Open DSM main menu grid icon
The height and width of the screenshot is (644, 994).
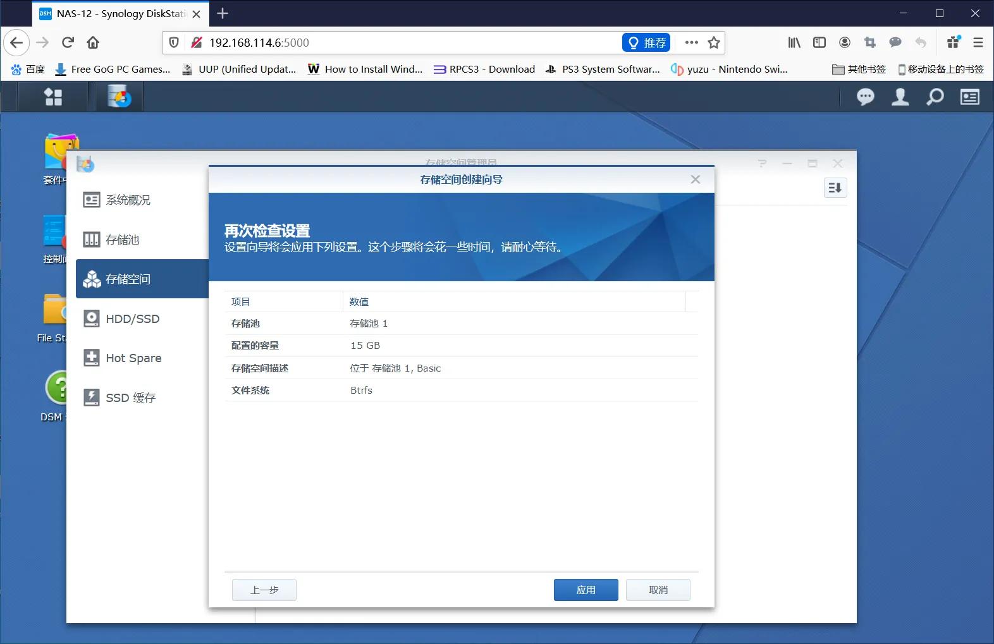53,97
